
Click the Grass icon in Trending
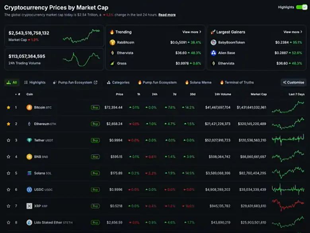click(112, 63)
